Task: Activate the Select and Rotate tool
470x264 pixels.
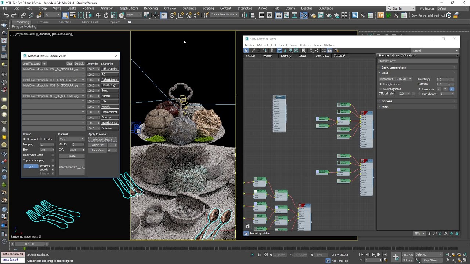Action: tap(106, 15)
